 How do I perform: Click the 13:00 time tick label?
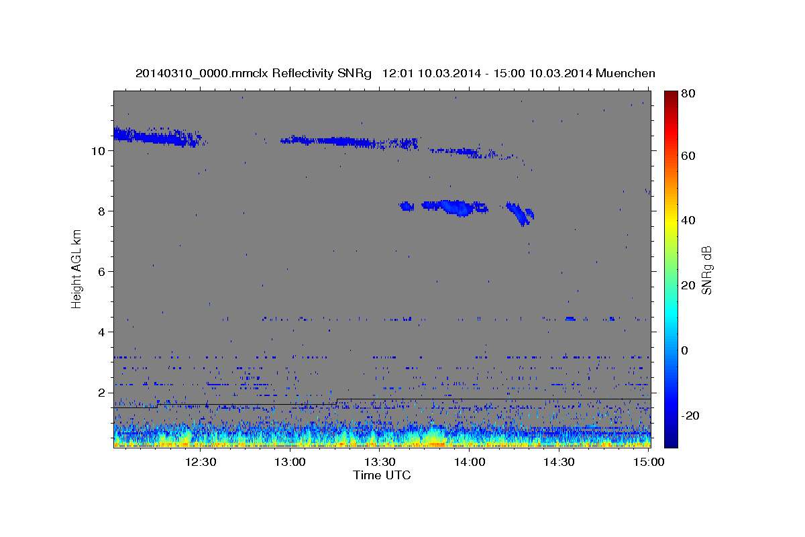point(290,462)
